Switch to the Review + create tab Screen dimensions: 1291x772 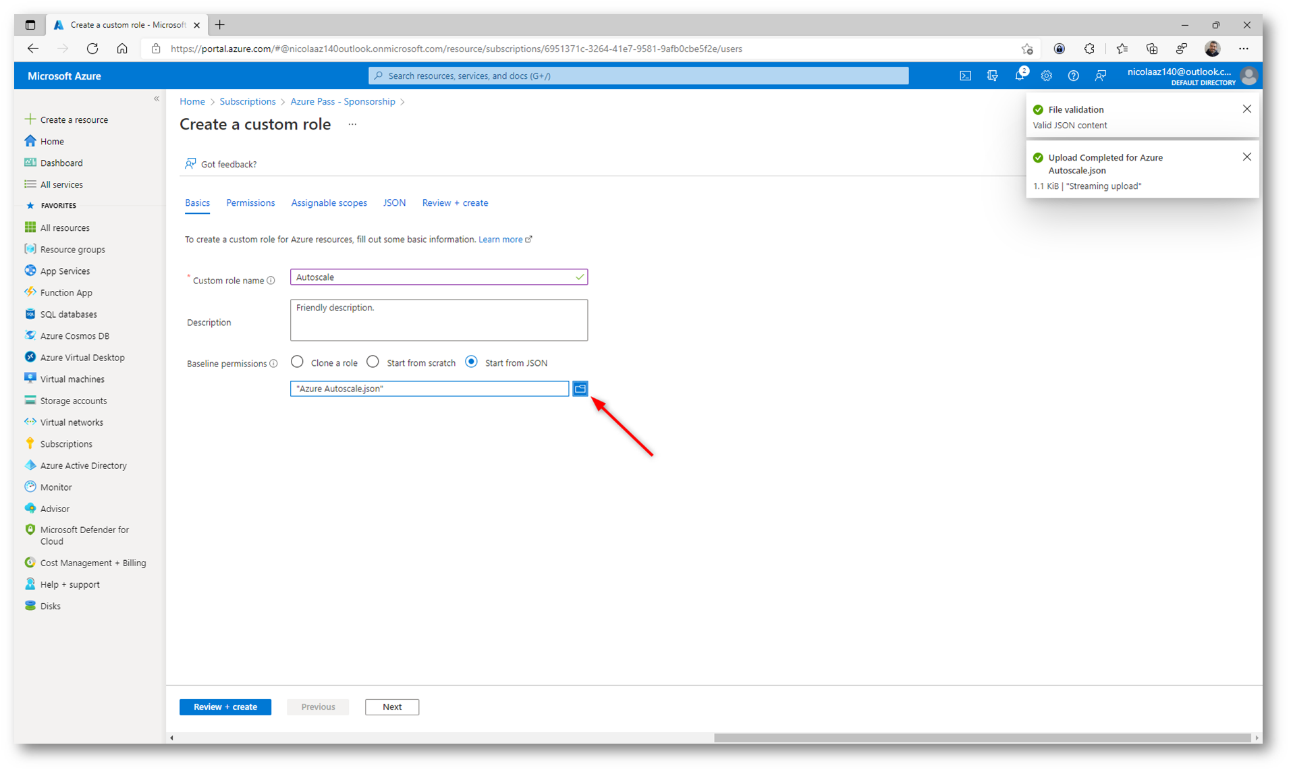(455, 202)
